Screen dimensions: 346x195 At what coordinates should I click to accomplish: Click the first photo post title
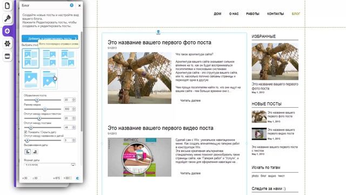(159, 42)
